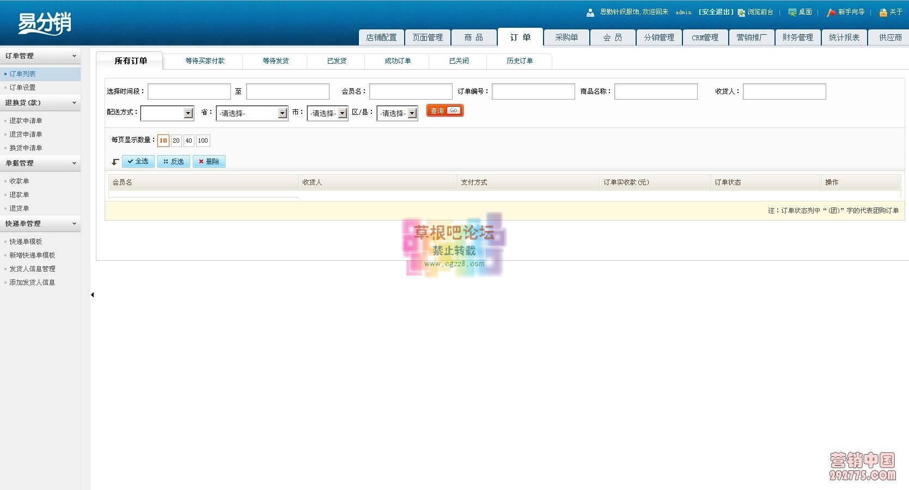Image resolution: width=909 pixels, height=490 pixels.
Task: Click the 新手向导 red flag icon
Action: (831, 11)
